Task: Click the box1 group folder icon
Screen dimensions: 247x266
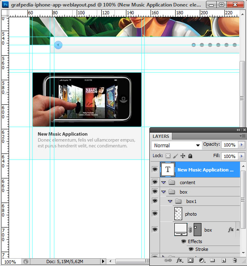Action: (x=178, y=201)
